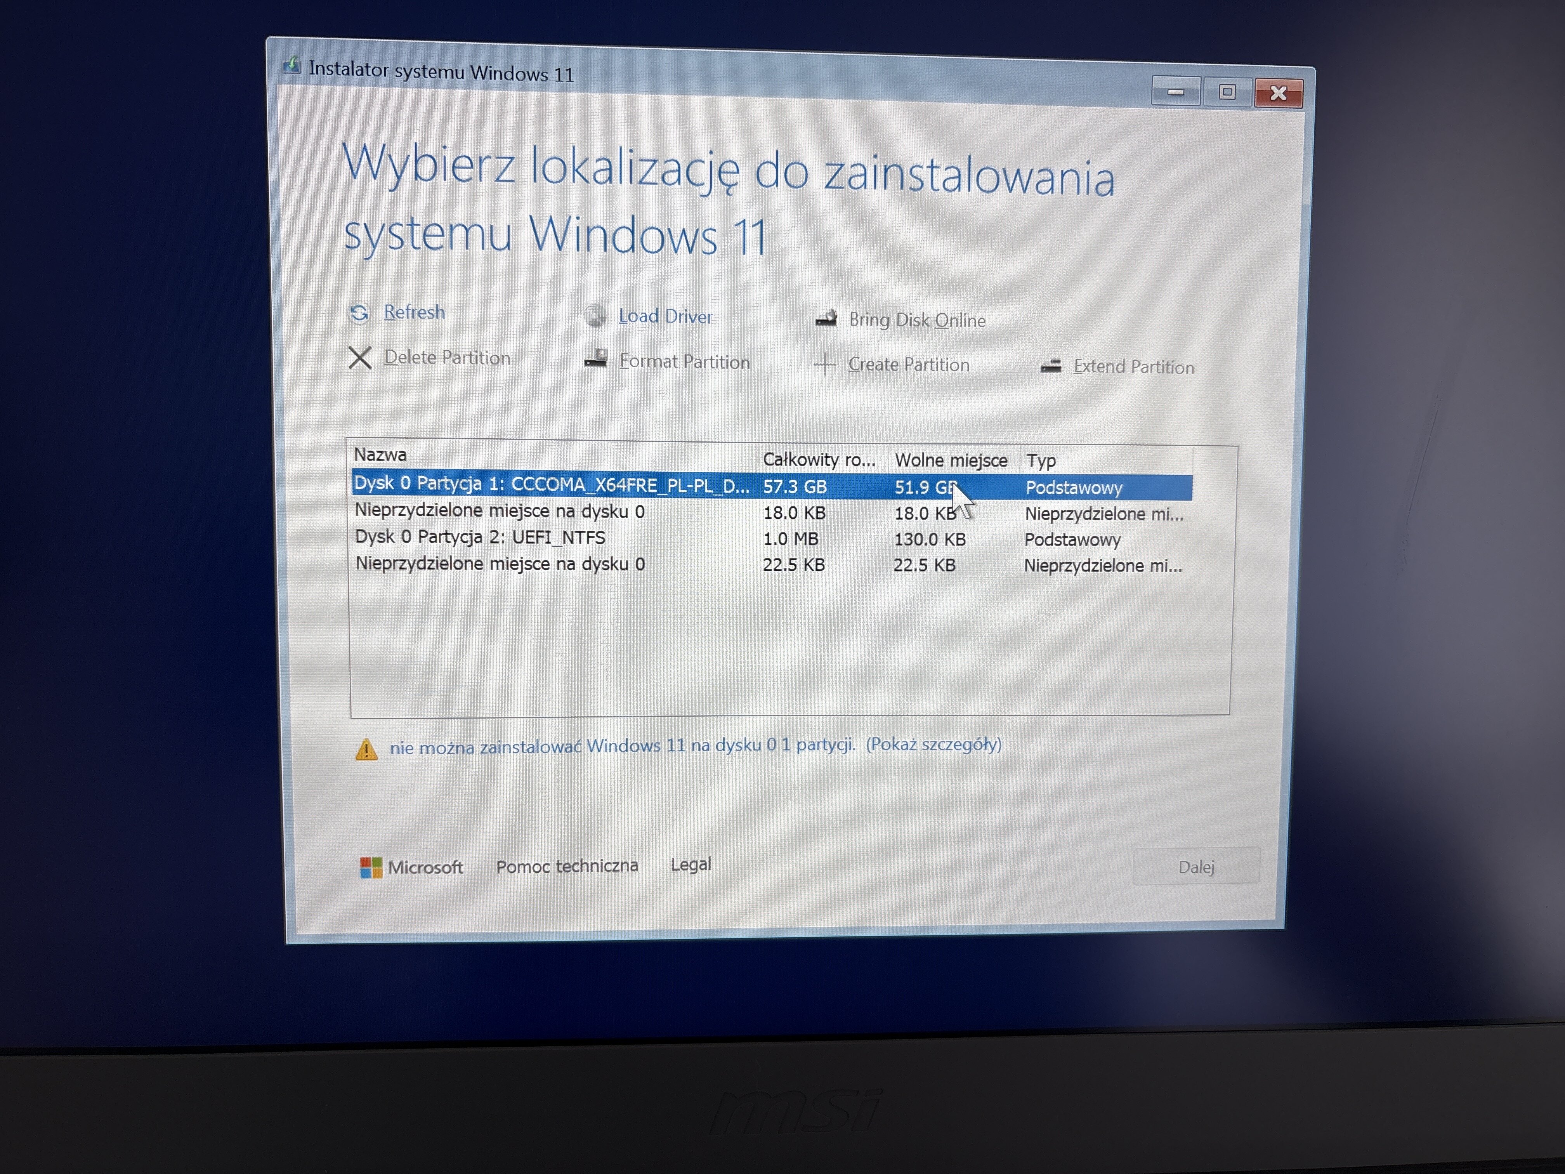Select the 18.0 KB Nieprzydzielone miejsce row
The width and height of the screenshot is (1565, 1174).
[772, 512]
